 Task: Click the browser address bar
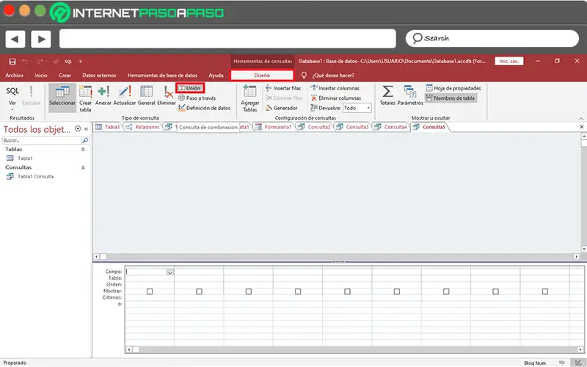click(x=227, y=39)
